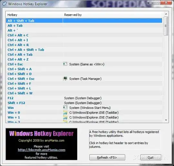Minimize the Windows Hotkey Explorer window
174x166 pixels.
(x=150, y=3)
